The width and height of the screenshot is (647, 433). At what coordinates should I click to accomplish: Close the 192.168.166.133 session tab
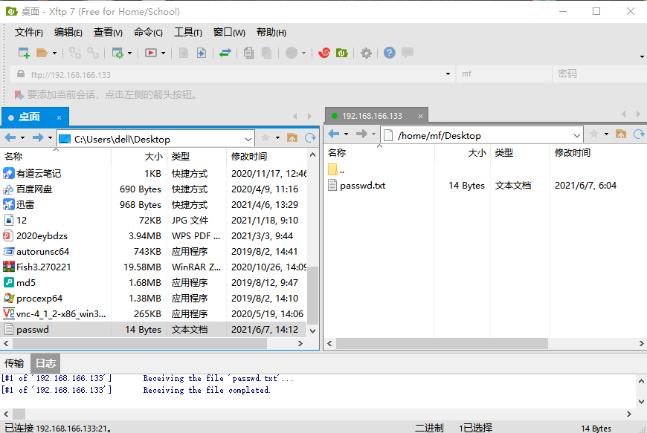click(x=421, y=116)
